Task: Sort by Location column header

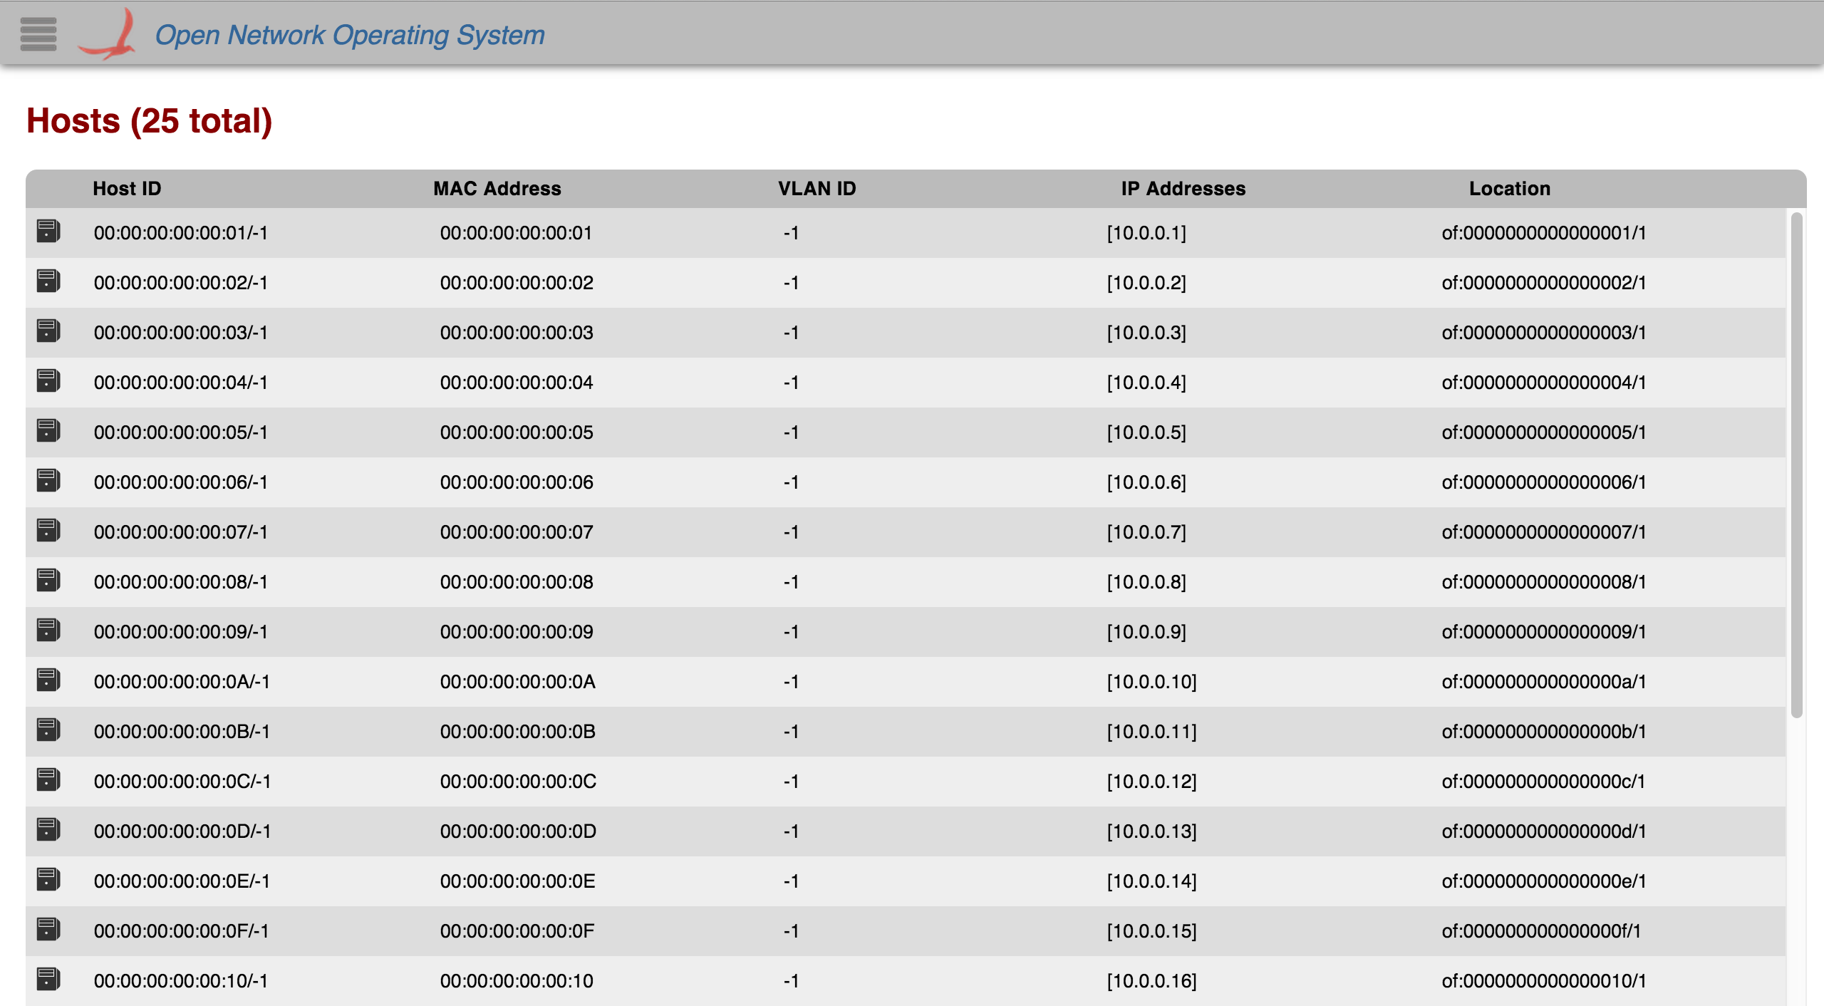Action: click(x=1509, y=189)
